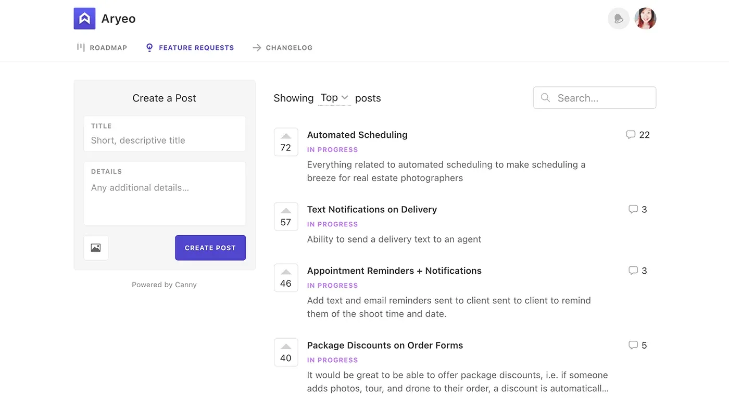Click the search magnifier icon
Viewport: 729px width, 409px height.
545,98
